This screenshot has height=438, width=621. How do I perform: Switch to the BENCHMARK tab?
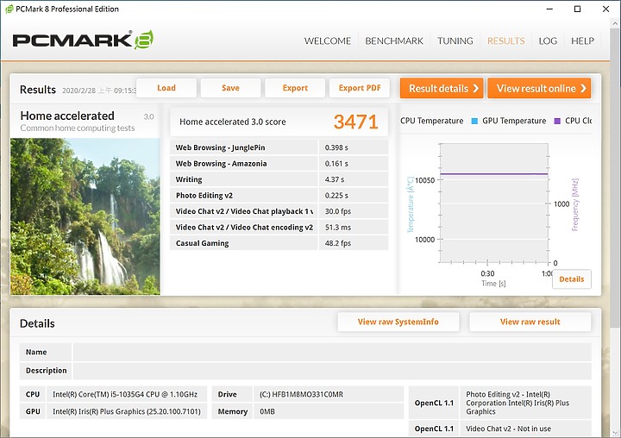394,41
